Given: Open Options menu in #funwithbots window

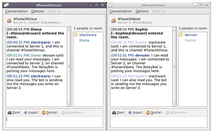Looking at the screenshot, I should tap(142, 11).
